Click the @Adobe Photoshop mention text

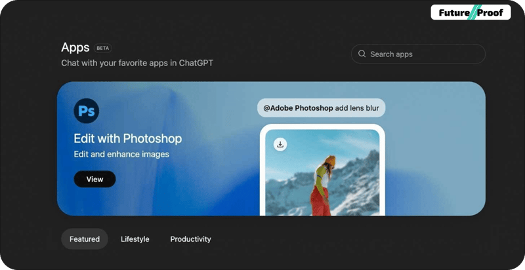(298, 108)
